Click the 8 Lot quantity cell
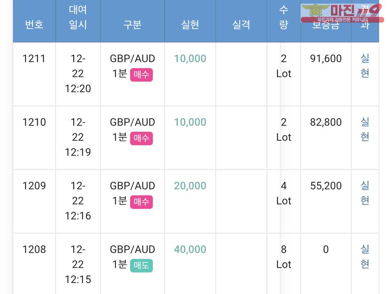 point(284,257)
